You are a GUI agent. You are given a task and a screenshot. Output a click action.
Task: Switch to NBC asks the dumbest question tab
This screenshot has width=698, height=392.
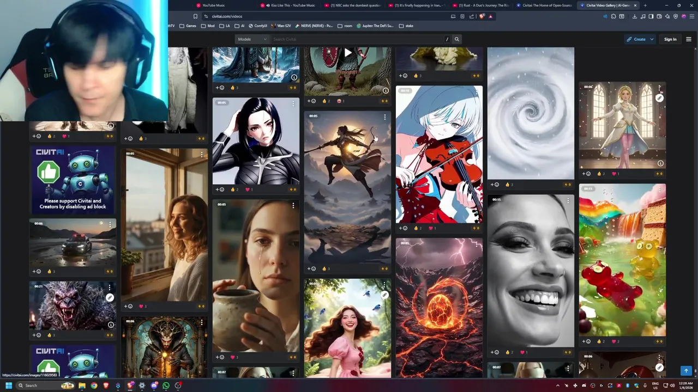coord(353,5)
